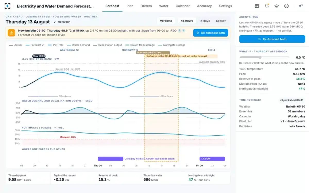Select the 14 days range
Image resolution: width=309 pixels, height=193 pixels.
pos(204,21)
